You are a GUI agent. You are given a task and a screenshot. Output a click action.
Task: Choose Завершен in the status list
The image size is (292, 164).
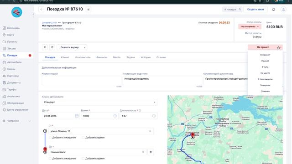pos(265,85)
